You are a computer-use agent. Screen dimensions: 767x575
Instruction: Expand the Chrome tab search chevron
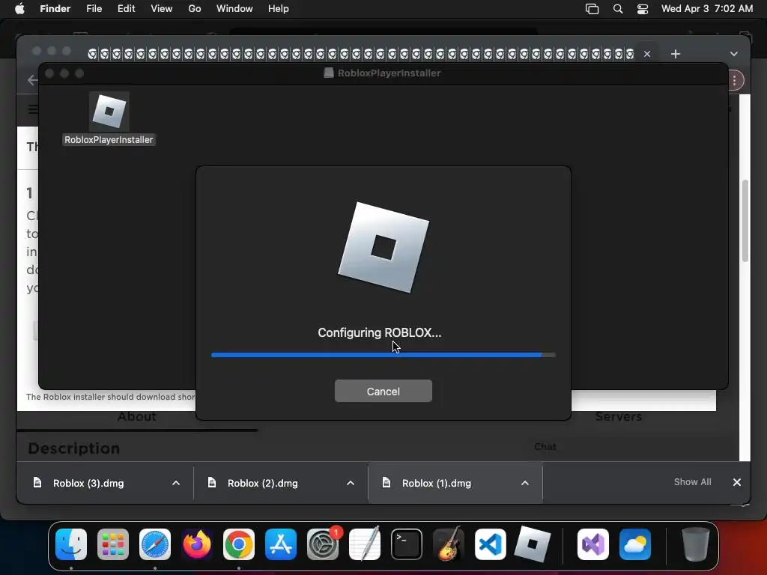point(734,54)
